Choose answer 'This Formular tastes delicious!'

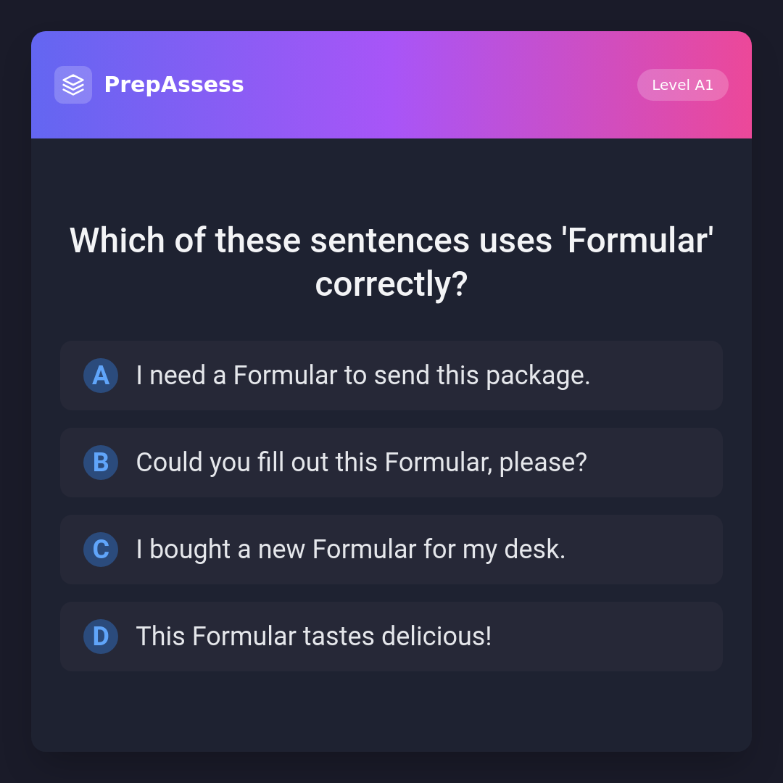pos(313,637)
